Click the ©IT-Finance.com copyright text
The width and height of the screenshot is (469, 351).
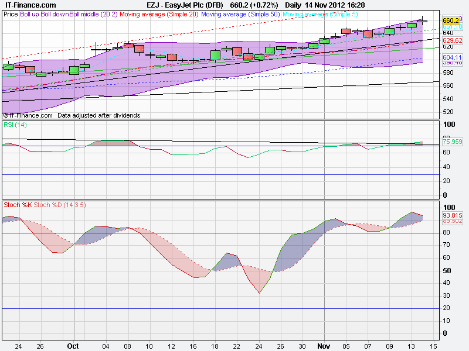pos(28,115)
